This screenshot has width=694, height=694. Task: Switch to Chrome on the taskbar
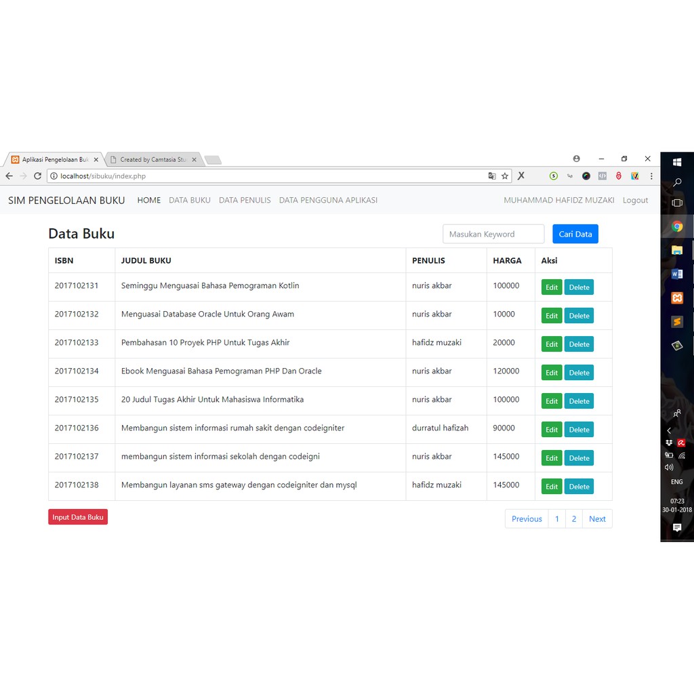[677, 226]
